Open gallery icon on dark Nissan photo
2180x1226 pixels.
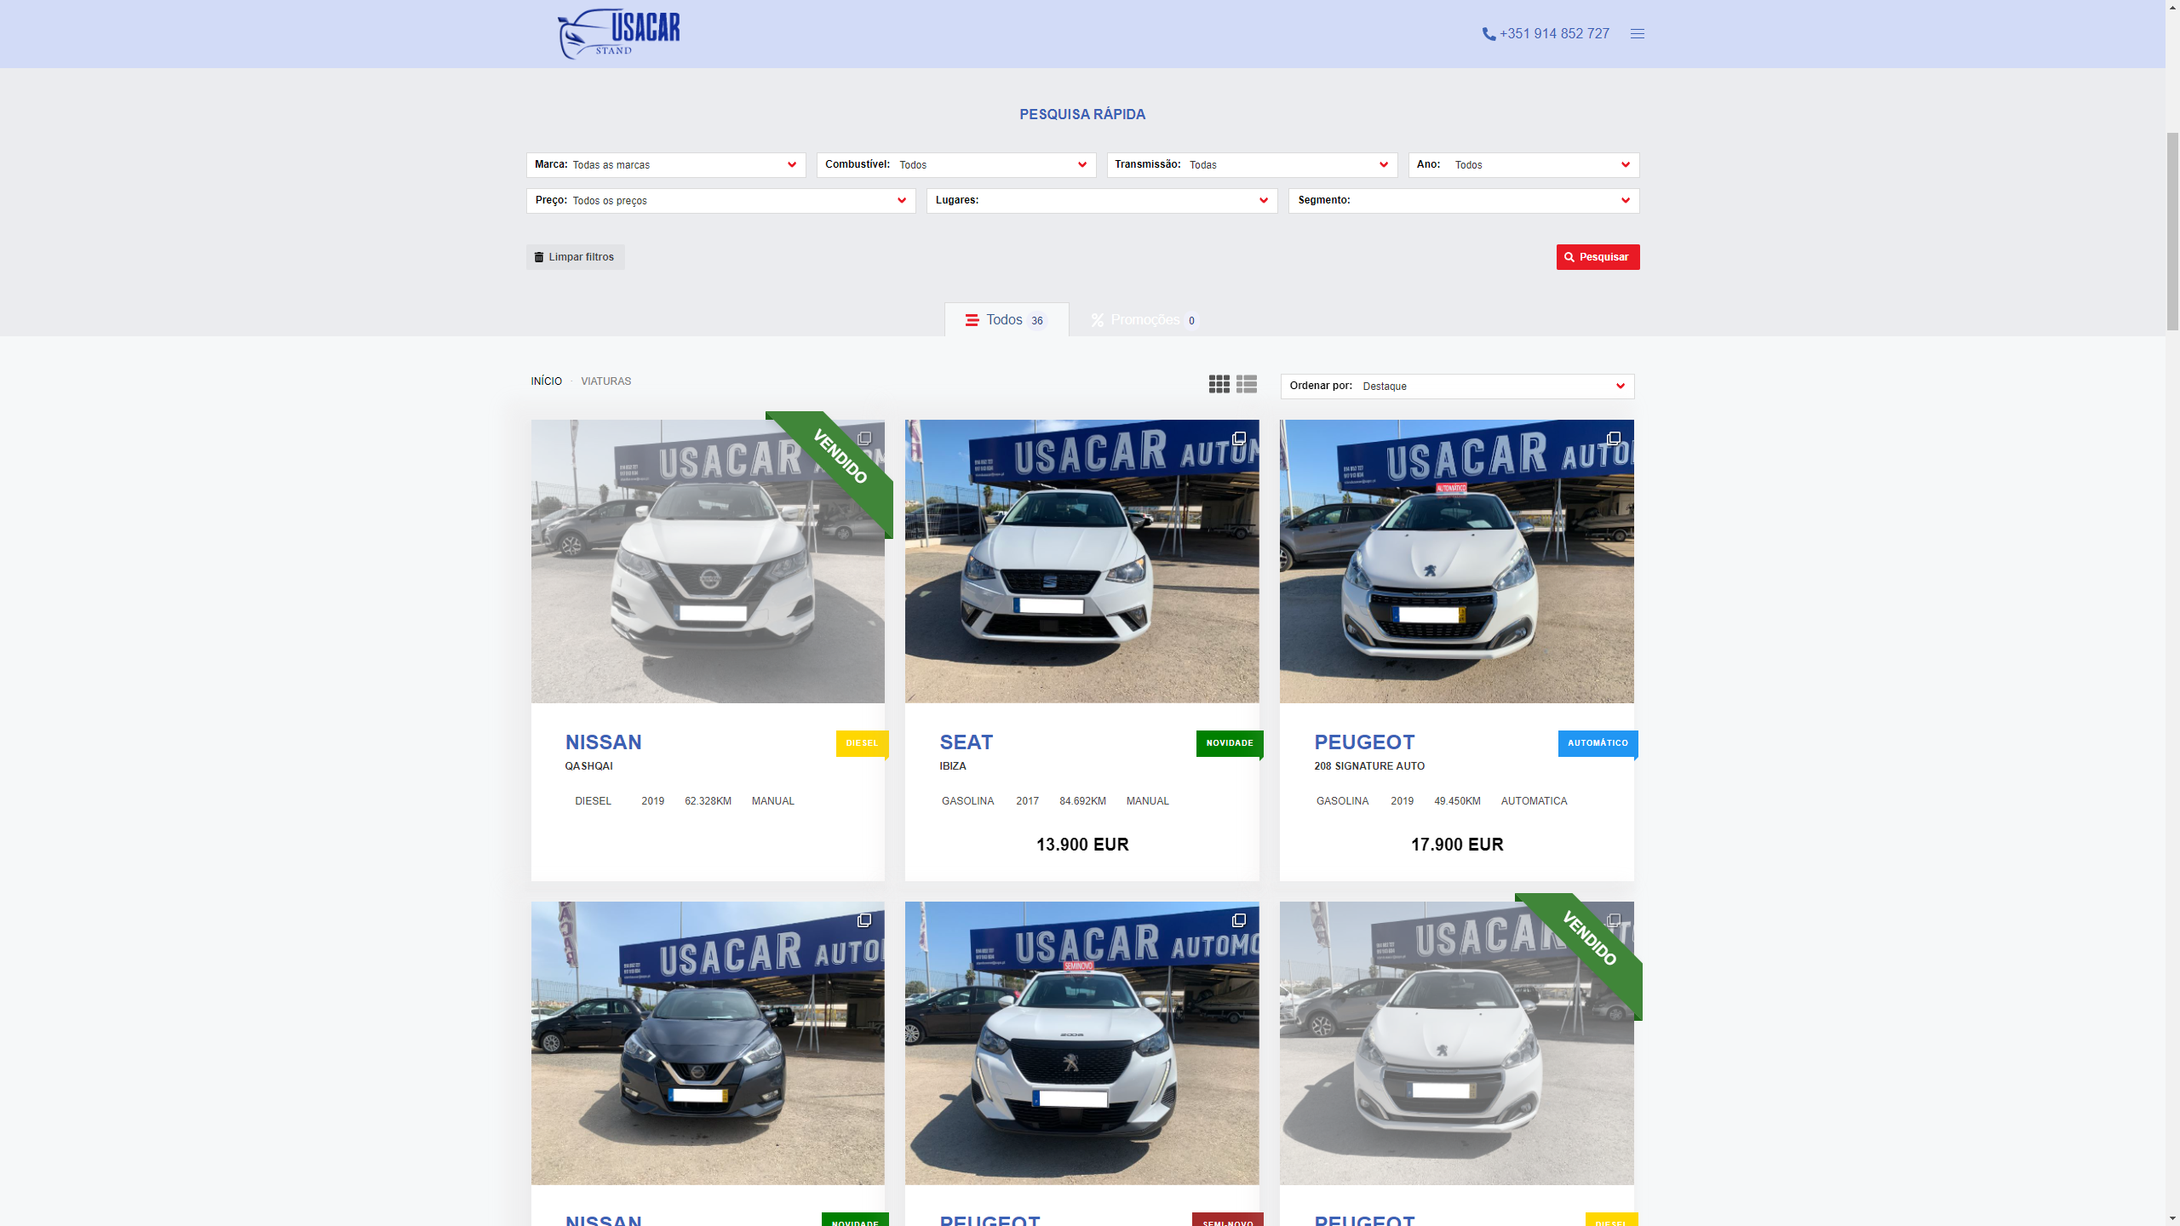point(864,920)
